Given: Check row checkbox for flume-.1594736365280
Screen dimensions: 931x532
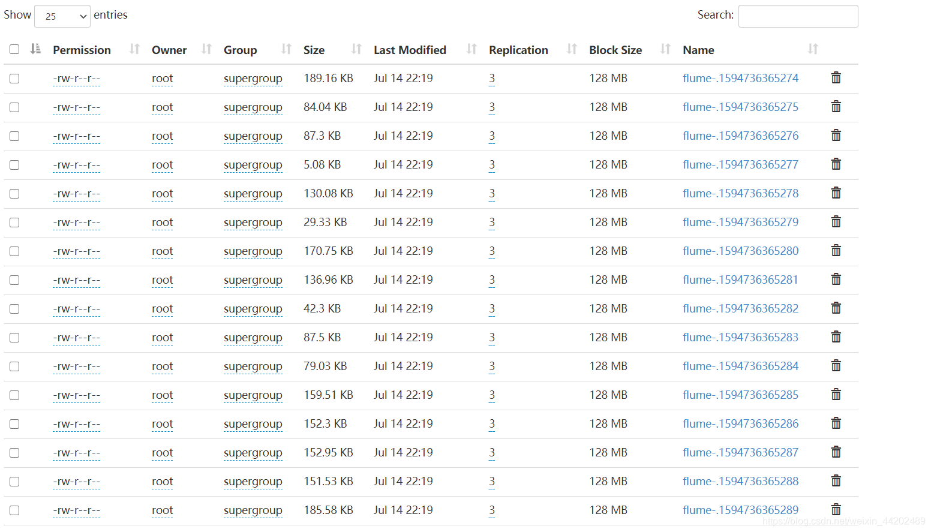Looking at the screenshot, I should coord(14,251).
